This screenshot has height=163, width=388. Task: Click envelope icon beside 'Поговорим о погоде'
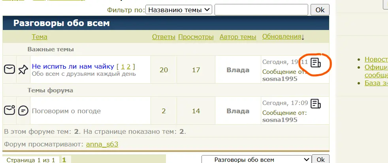[9, 111]
